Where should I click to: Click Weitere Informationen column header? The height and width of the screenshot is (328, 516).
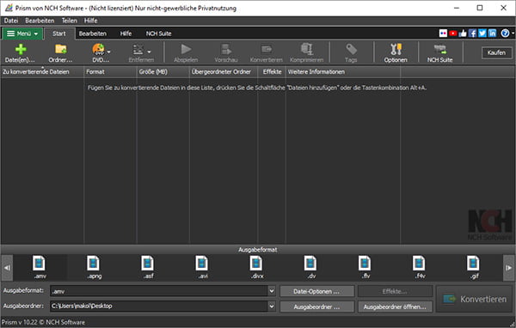(x=343, y=72)
